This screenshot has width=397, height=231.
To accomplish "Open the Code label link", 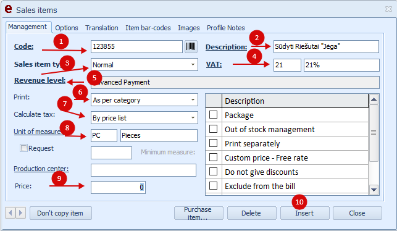I will (23, 46).
